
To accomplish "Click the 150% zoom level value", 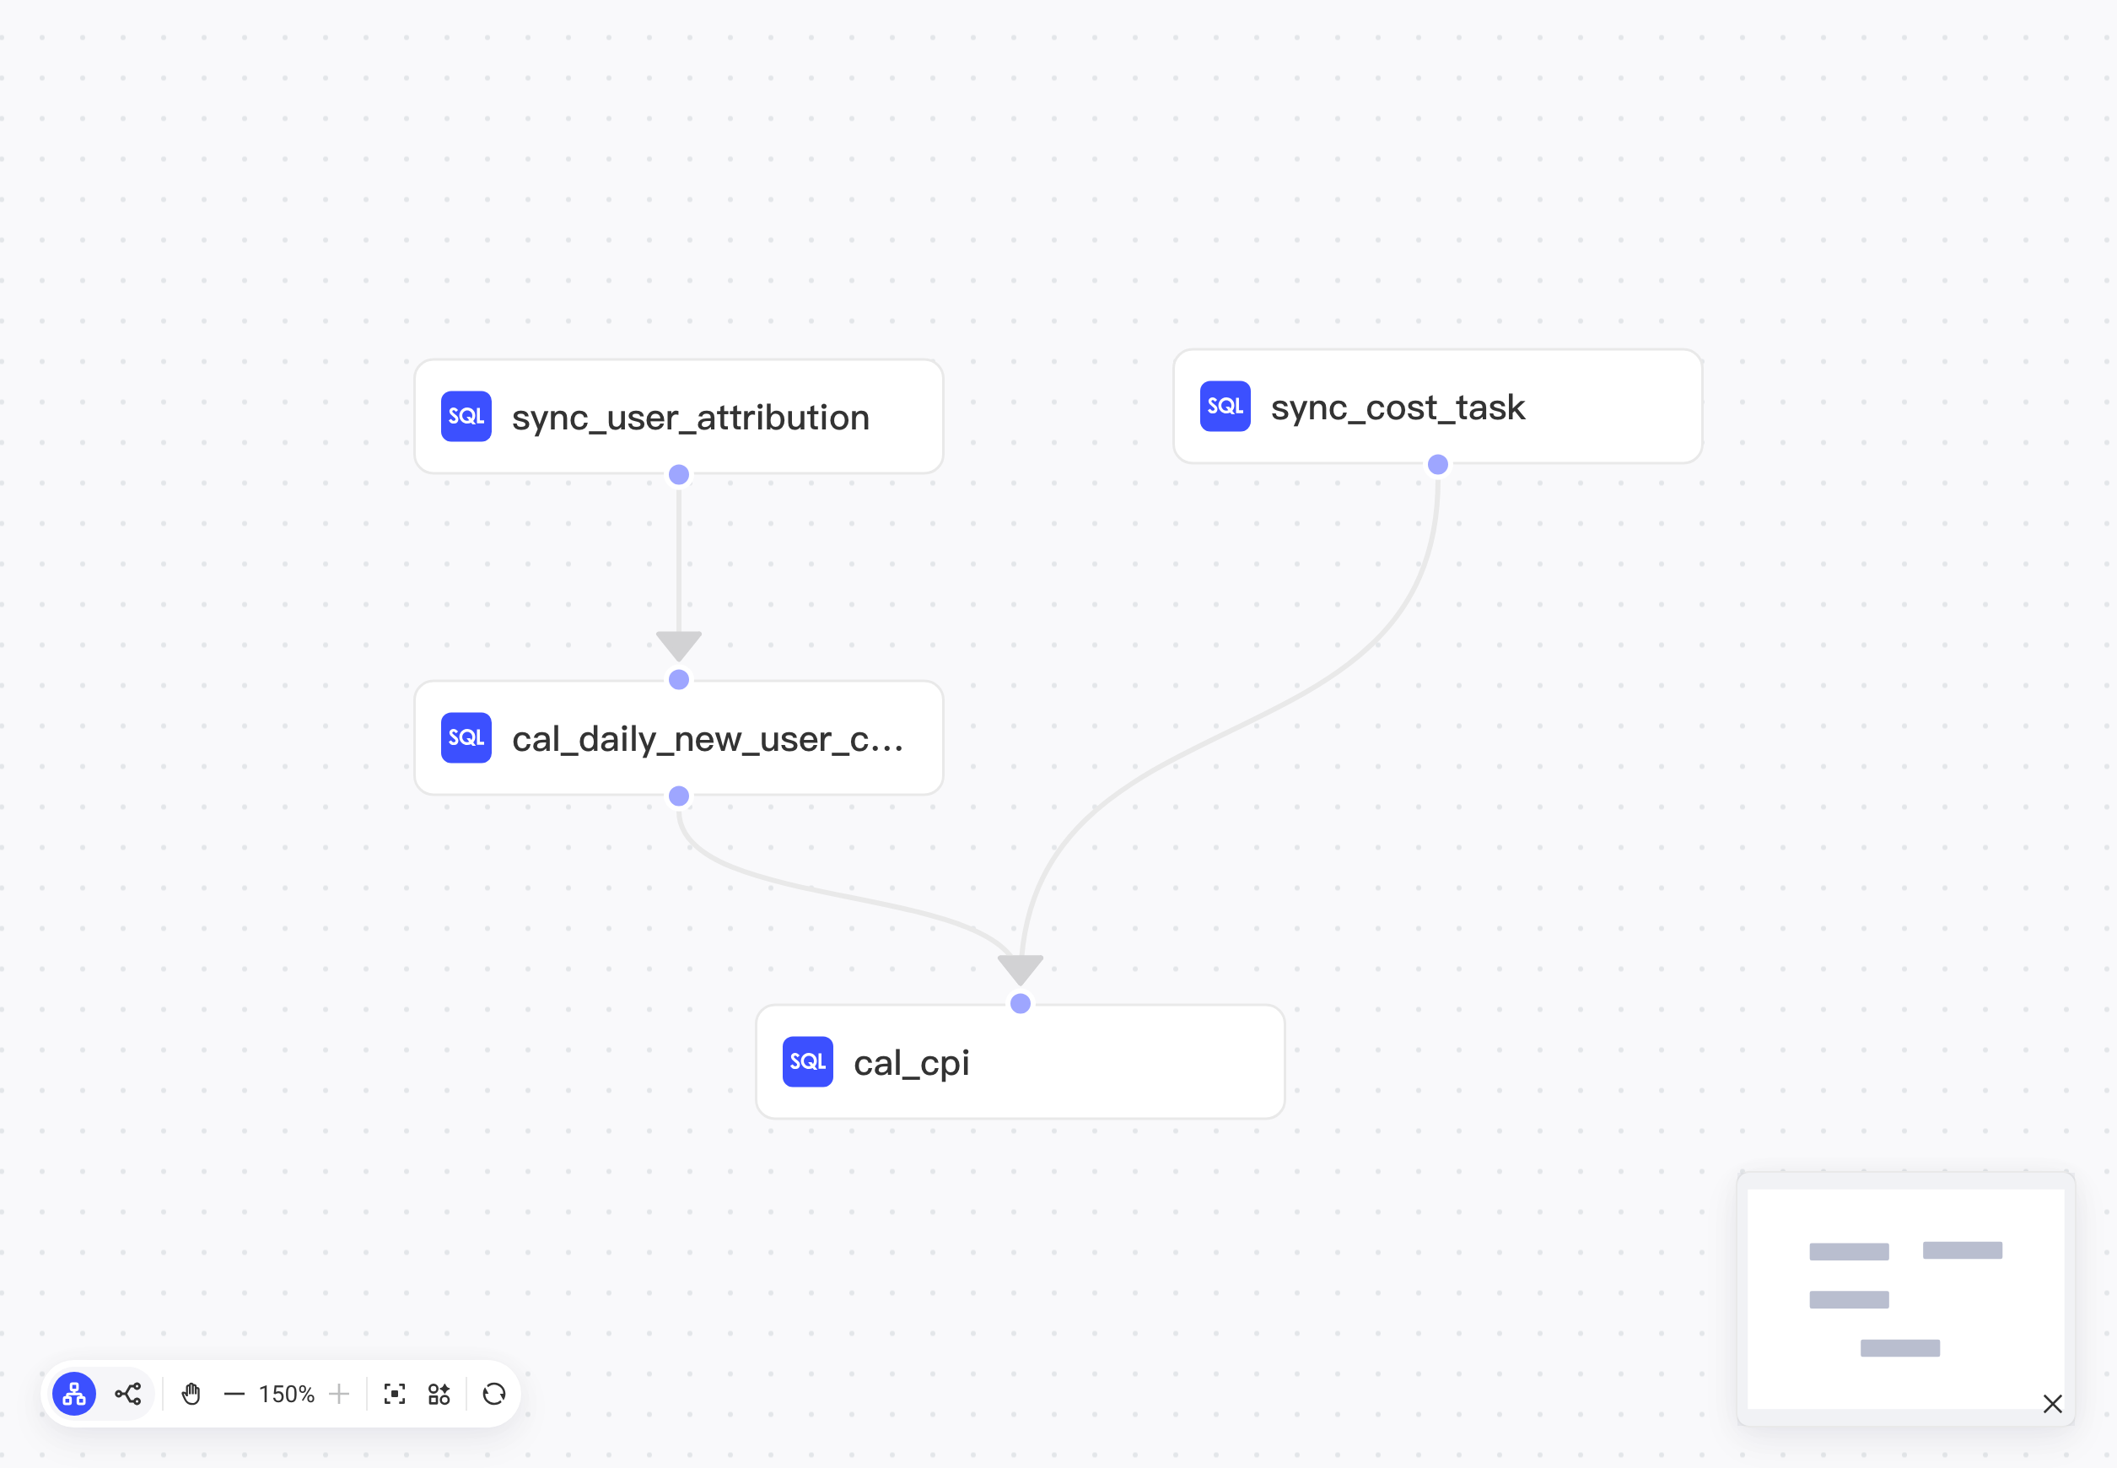I will (x=287, y=1395).
